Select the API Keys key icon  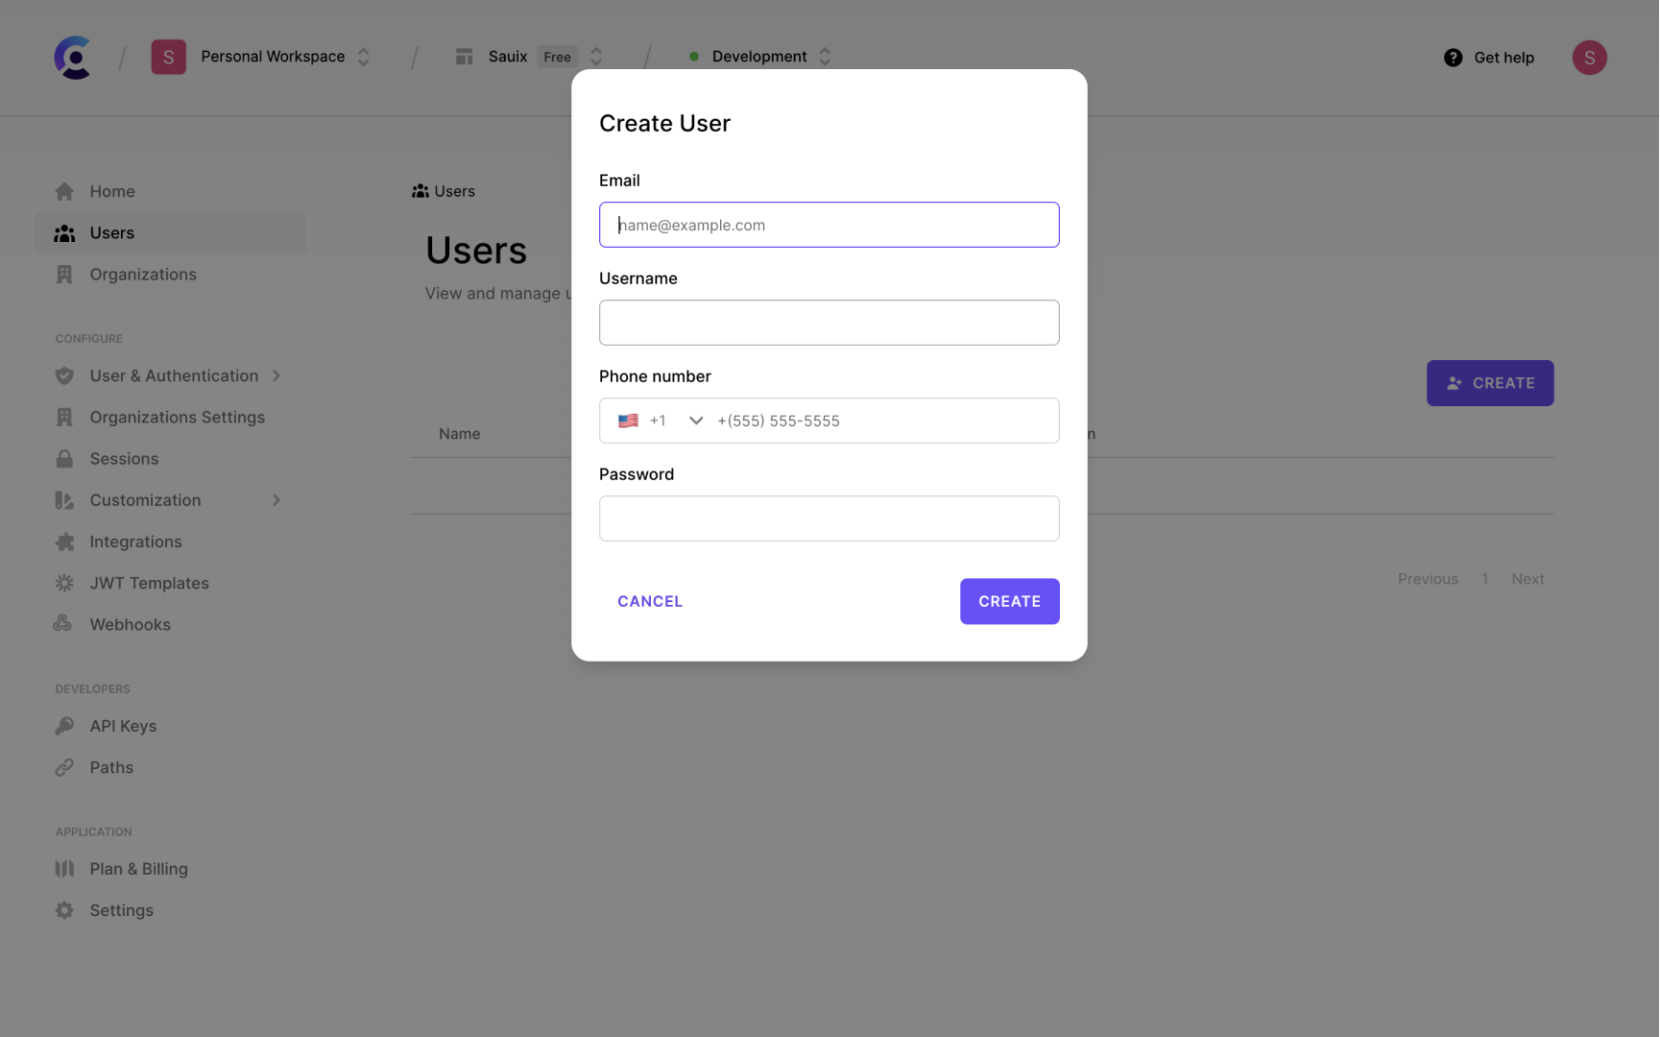tap(64, 725)
